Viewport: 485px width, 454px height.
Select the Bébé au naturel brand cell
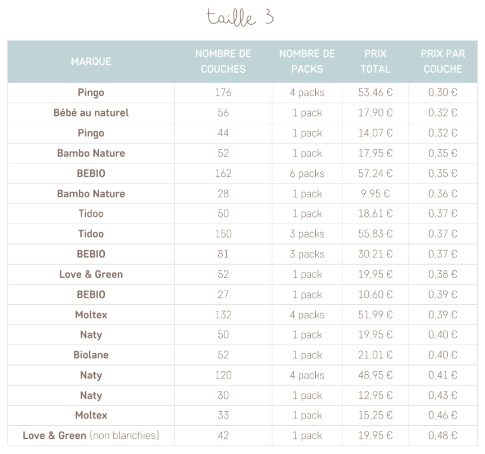click(91, 113)
